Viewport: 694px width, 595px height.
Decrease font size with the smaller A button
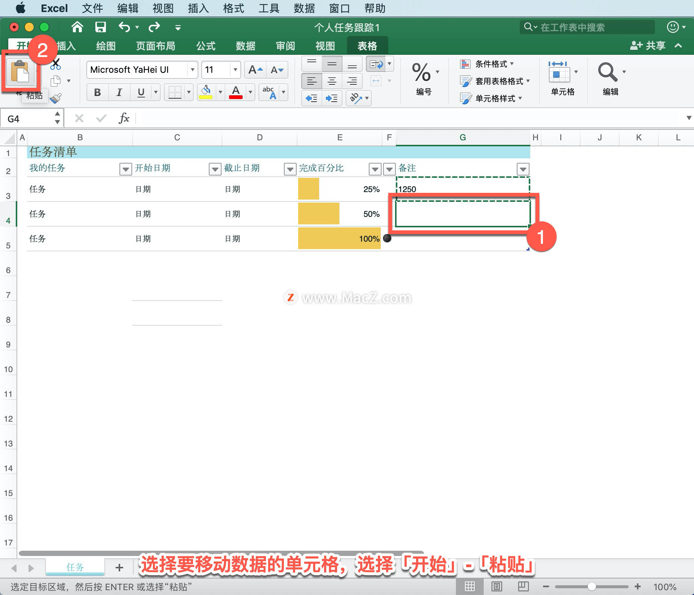[277, 70]
